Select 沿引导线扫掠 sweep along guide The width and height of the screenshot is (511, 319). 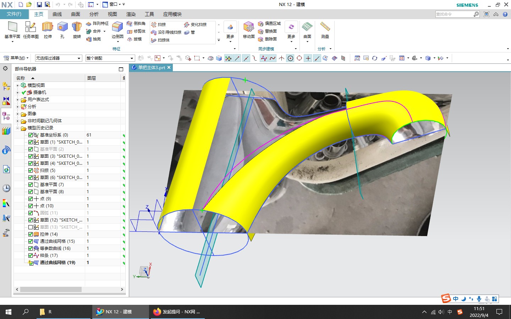pyautogui.click(x=166, y=32)
